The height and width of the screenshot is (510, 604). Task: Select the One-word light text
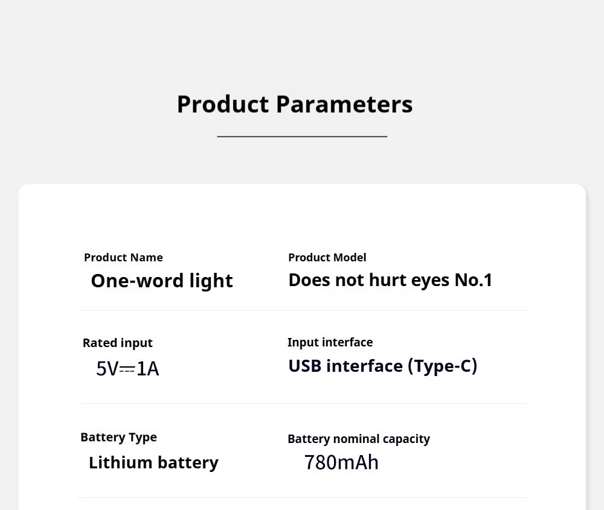point(161,281)
